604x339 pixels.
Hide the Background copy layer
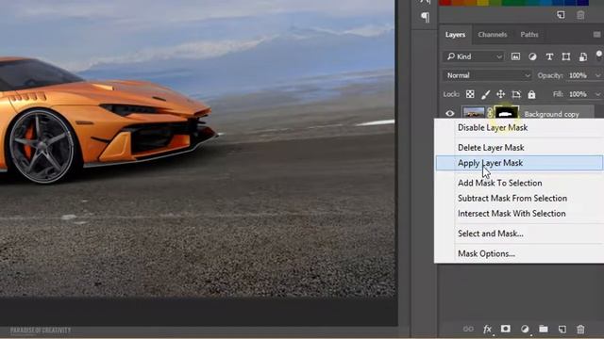click(x=449, y=113)
